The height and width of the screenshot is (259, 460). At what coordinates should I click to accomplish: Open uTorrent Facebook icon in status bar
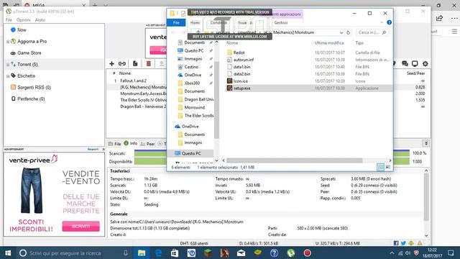click(396, 243)
